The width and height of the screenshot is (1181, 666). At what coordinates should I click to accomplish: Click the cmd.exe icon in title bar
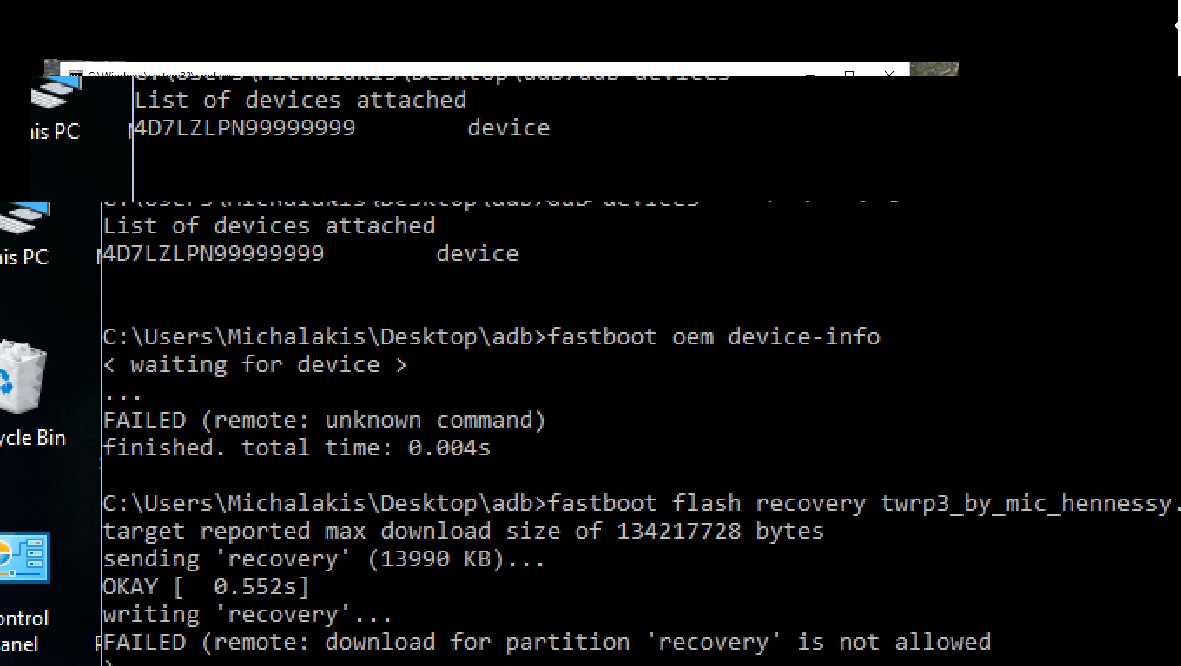(x=76, y=75)
